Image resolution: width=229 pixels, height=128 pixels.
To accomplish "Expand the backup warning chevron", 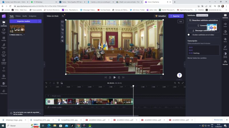I will click(x=40, y=113).
